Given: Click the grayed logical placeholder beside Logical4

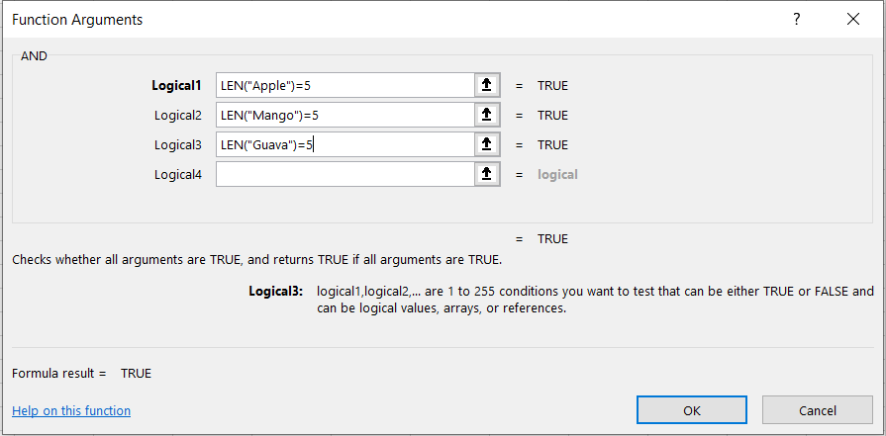Looking at the screenshot, I should tap(557, 175).
